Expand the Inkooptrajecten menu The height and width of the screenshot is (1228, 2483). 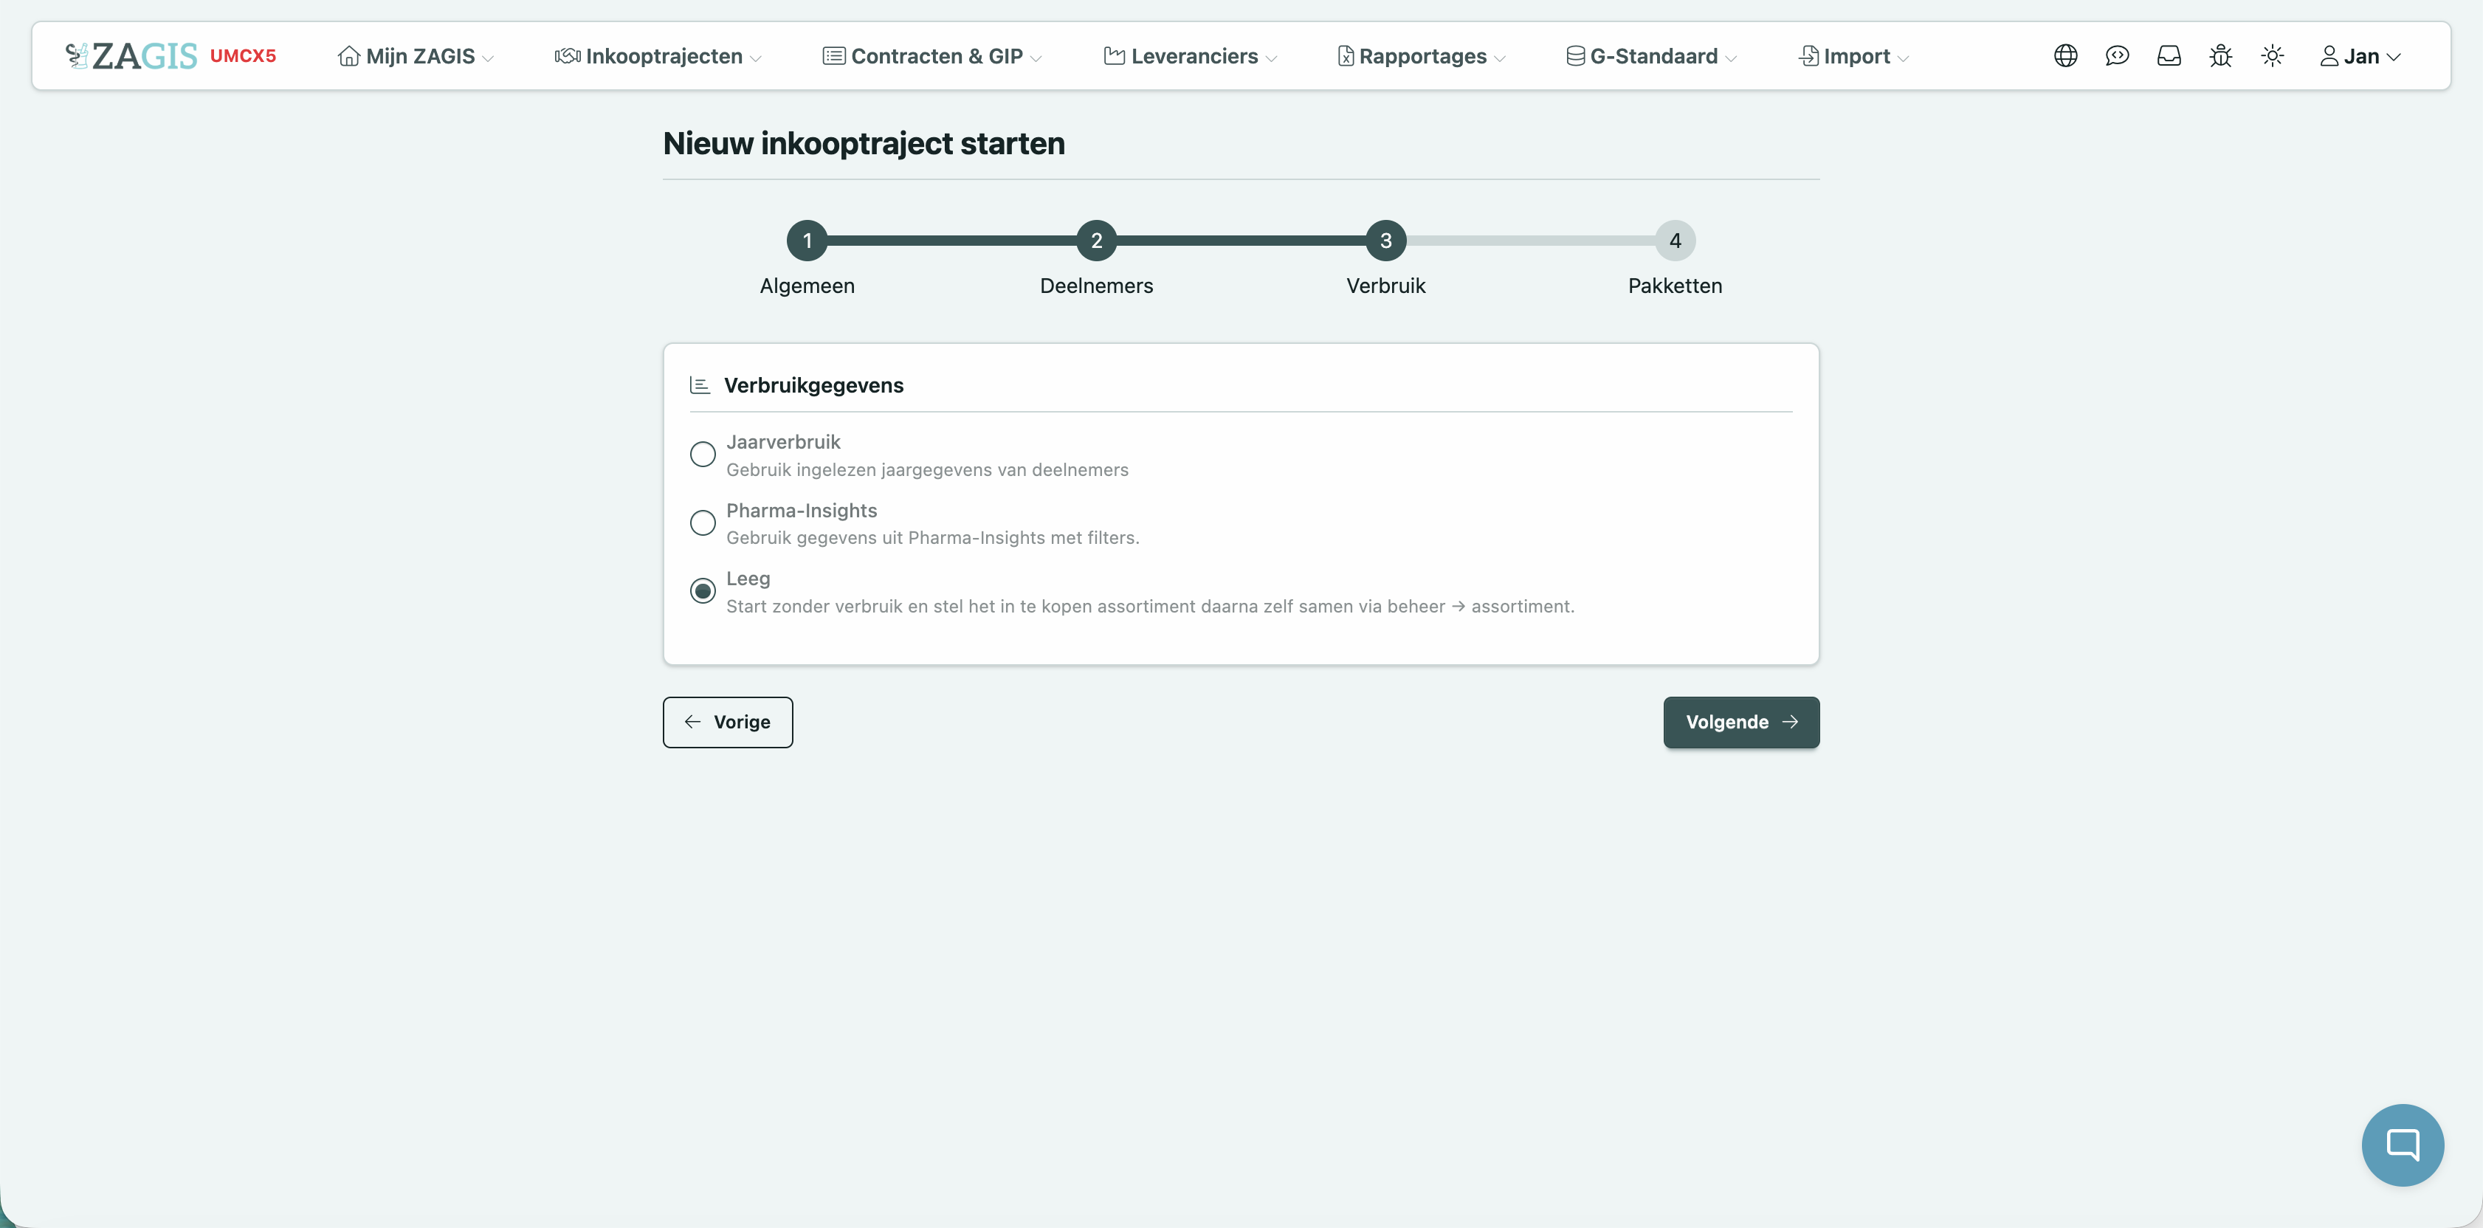658,56
